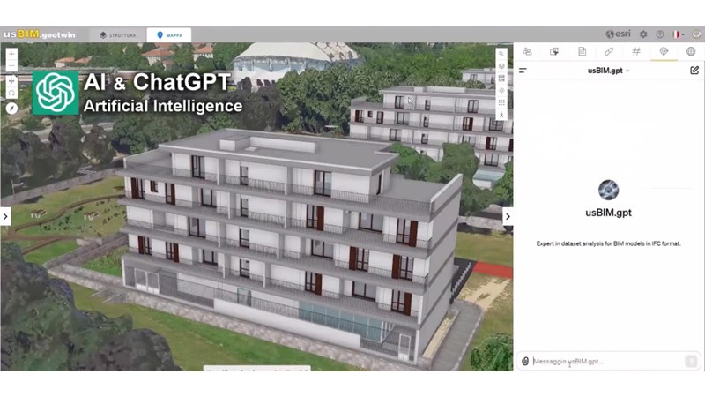The image size is (705, 397).
Task: Open the hashtag panel icon
Action: coord(636,51)
